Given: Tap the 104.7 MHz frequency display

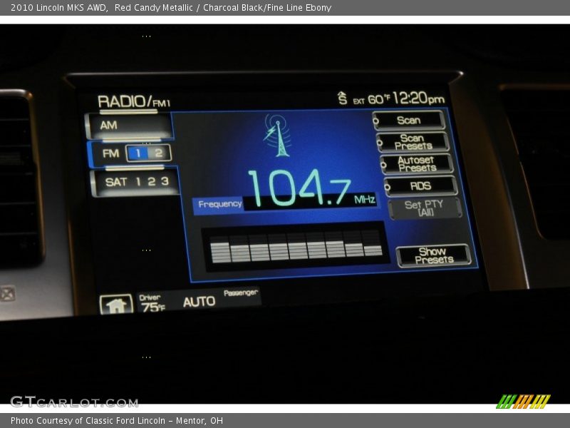Looking at the screenshot, I should 299,190.
